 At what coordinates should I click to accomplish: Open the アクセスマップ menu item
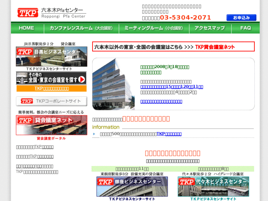click(210, 28)
